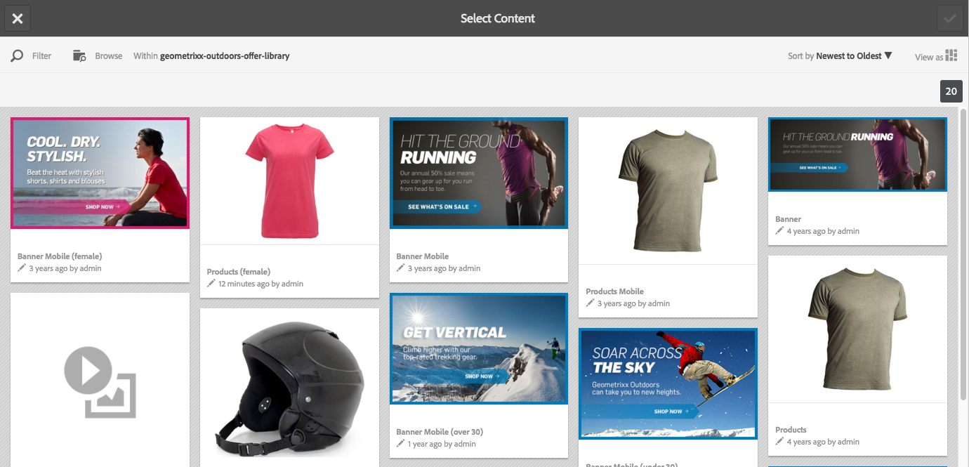Click the Browse text button
969x467 pixels.
coord(109,55)
